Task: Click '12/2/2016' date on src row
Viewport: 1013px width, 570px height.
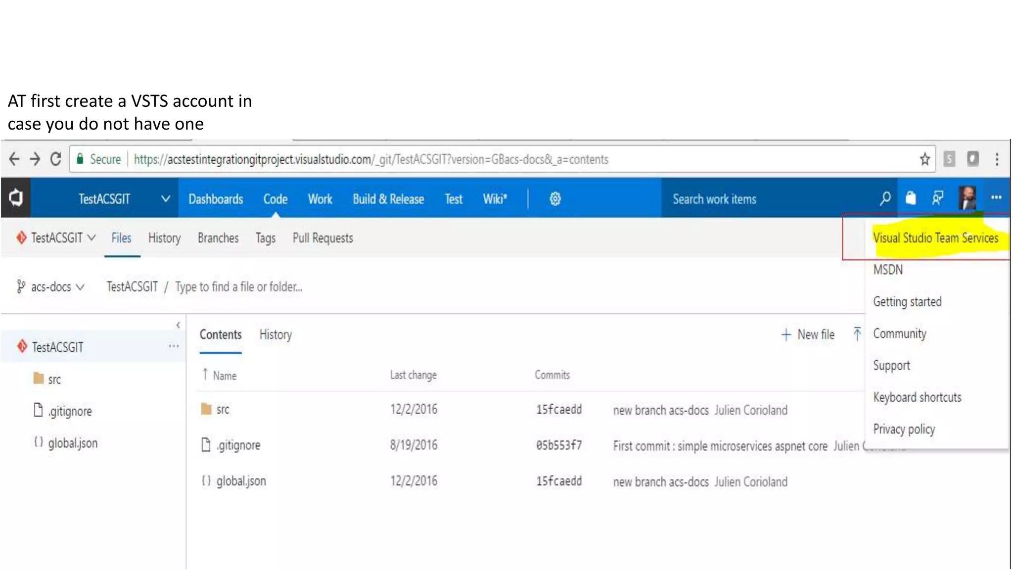Action: 414,410
